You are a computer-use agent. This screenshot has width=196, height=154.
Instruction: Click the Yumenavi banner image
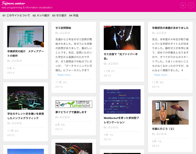tap(74, 104)
